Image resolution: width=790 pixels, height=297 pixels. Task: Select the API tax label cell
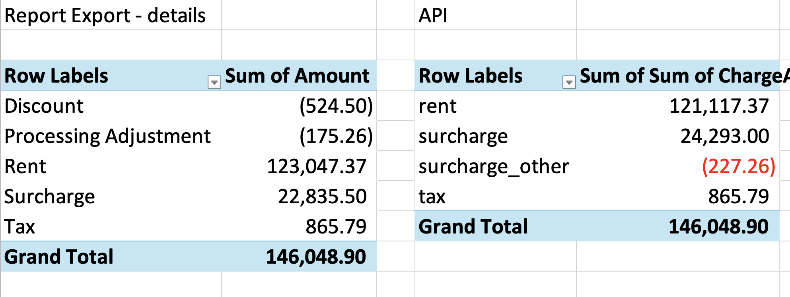point(432,197)
